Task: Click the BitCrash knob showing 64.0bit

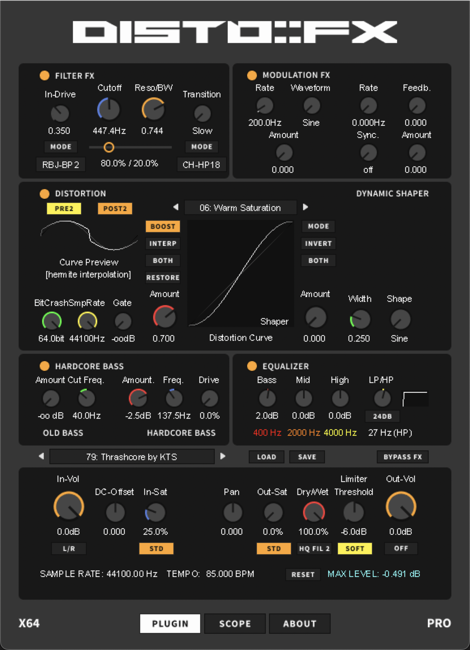Action: (x=51, y=321)
